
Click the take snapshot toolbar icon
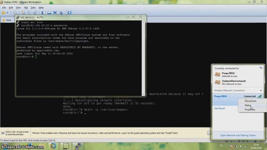[23, 13]
